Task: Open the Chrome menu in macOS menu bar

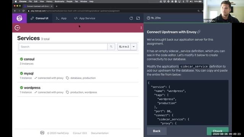Action: pyautogui.click(x=23, y=2)
